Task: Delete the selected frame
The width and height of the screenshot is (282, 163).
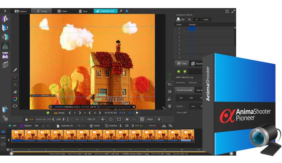Action: [94, 126]
